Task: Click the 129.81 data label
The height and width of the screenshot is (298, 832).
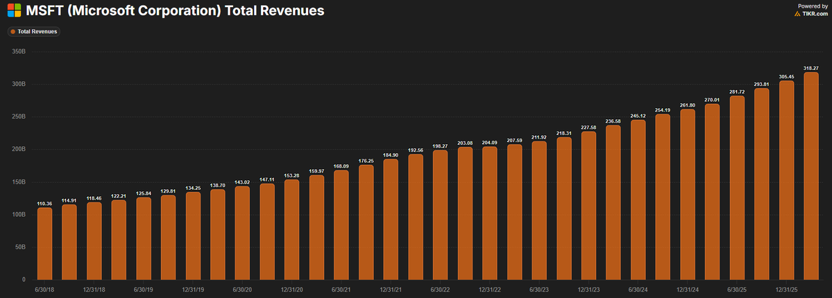Action: [168, 191]
